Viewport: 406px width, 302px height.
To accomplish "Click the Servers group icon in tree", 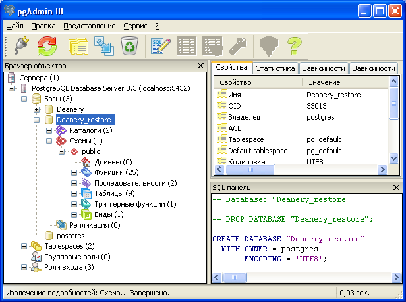I will point(11,78).
